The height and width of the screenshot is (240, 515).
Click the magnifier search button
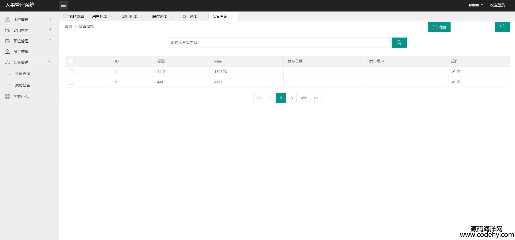[x=399, y=43]
